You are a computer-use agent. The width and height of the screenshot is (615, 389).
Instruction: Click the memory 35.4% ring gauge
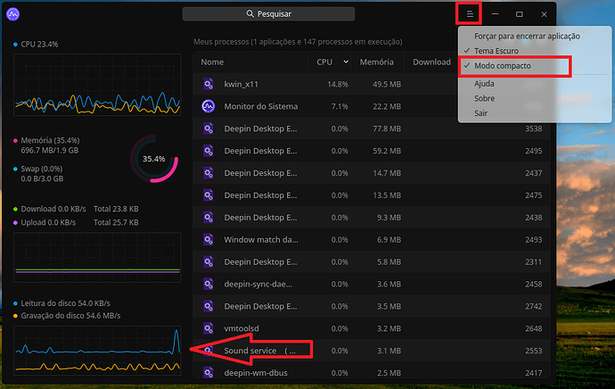154,159
